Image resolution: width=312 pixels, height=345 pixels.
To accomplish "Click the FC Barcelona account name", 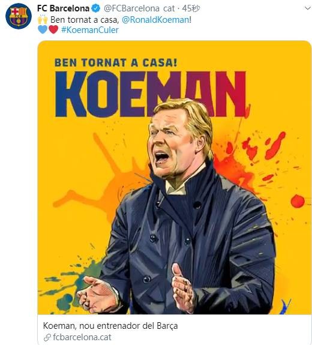I will coord(63,8).
